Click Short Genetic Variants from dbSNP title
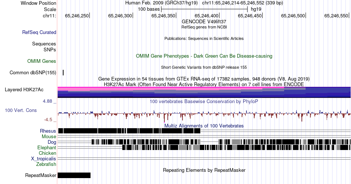Viewport: 351px width, 184px height. point(204,67)
